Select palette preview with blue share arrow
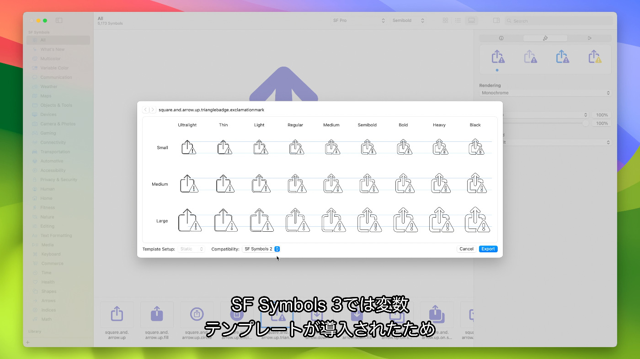This screenshot has height=359, width=640. point(562,57)
